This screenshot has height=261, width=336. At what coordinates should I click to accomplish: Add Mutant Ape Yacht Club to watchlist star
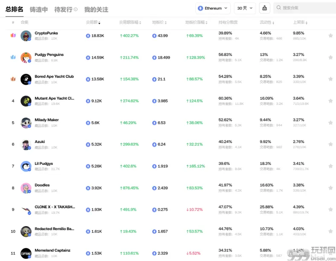tap(330, 101)
